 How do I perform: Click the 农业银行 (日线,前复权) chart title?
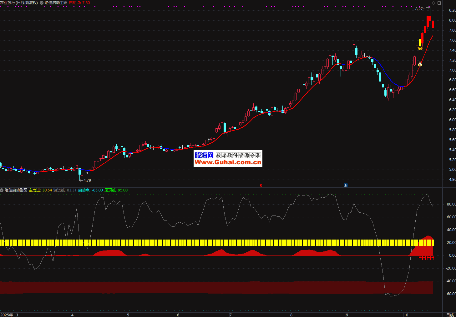pyautogui.click(x=19, y=3)
